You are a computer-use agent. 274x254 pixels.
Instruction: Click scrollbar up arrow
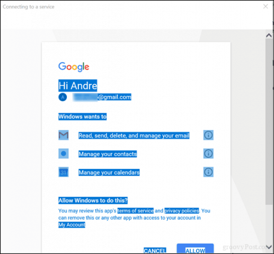269,35
